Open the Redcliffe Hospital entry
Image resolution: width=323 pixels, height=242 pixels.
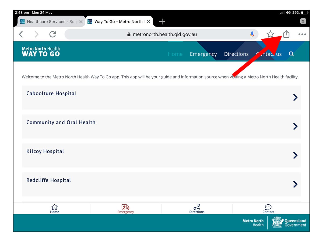tap(161, 184)
